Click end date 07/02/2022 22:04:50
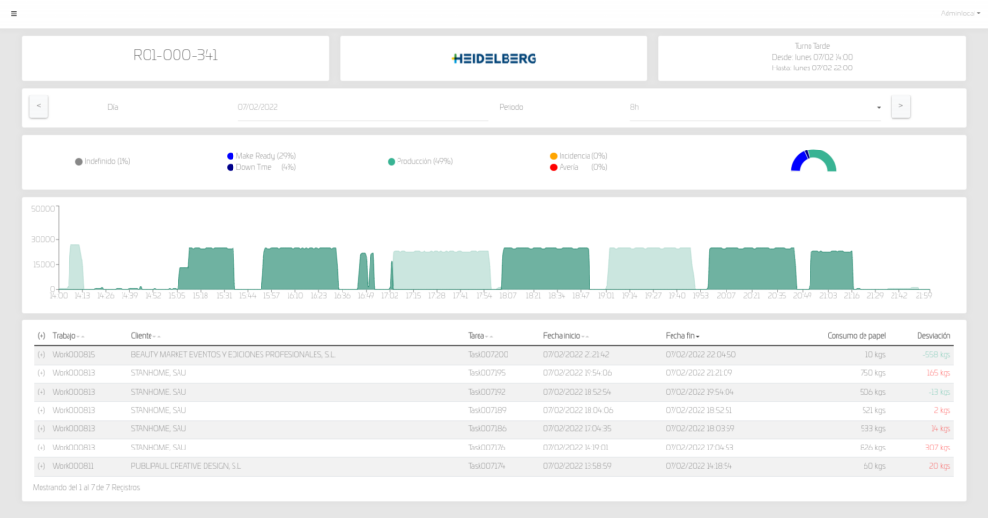This screenshot has height=518, width=988. coord(700,355)
